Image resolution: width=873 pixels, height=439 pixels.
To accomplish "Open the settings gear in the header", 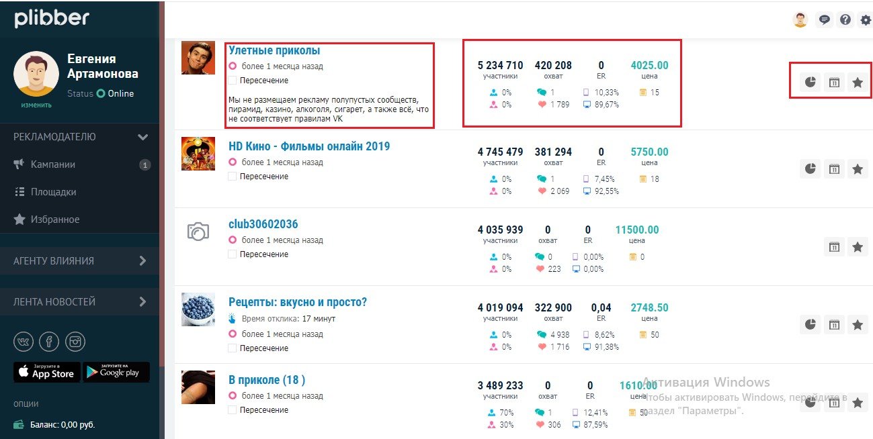I will pyautogui.click(x=866, y=19).
